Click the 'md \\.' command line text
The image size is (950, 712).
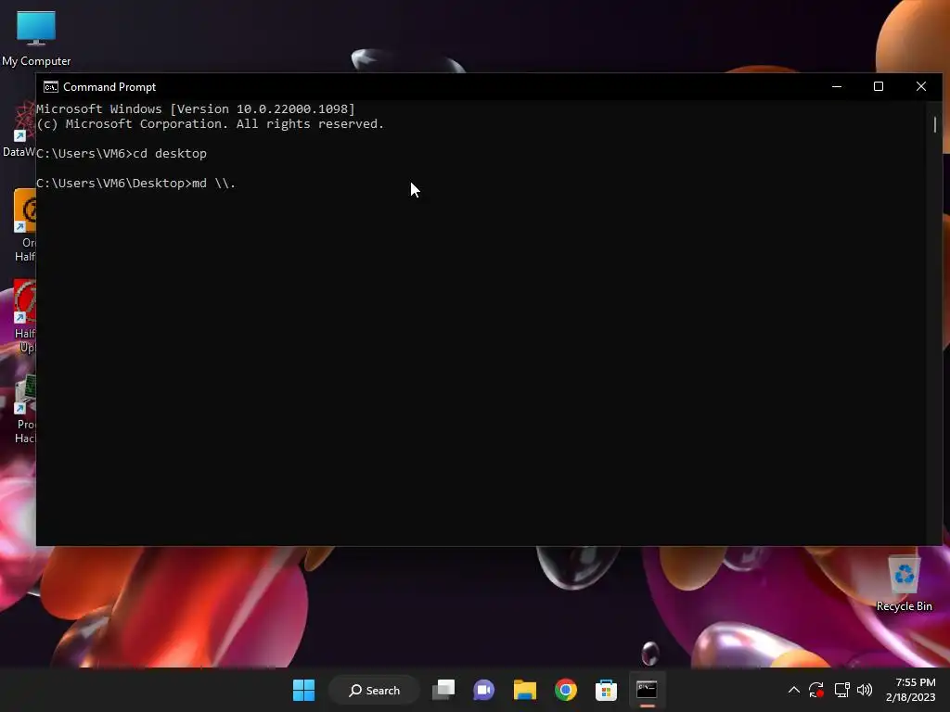[214, 183]
